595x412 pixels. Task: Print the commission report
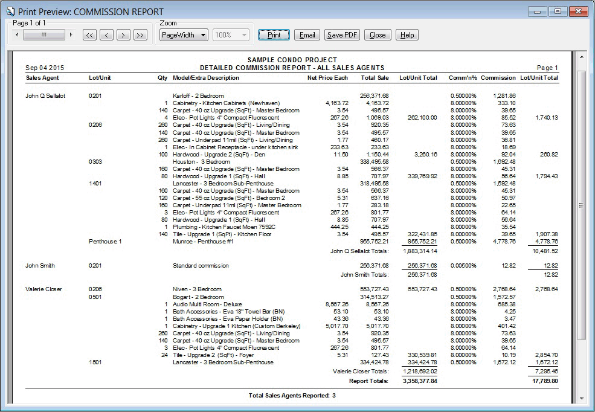click(x=274, y=35)
